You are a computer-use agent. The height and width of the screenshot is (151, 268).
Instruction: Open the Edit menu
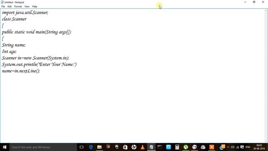(10, 7)
